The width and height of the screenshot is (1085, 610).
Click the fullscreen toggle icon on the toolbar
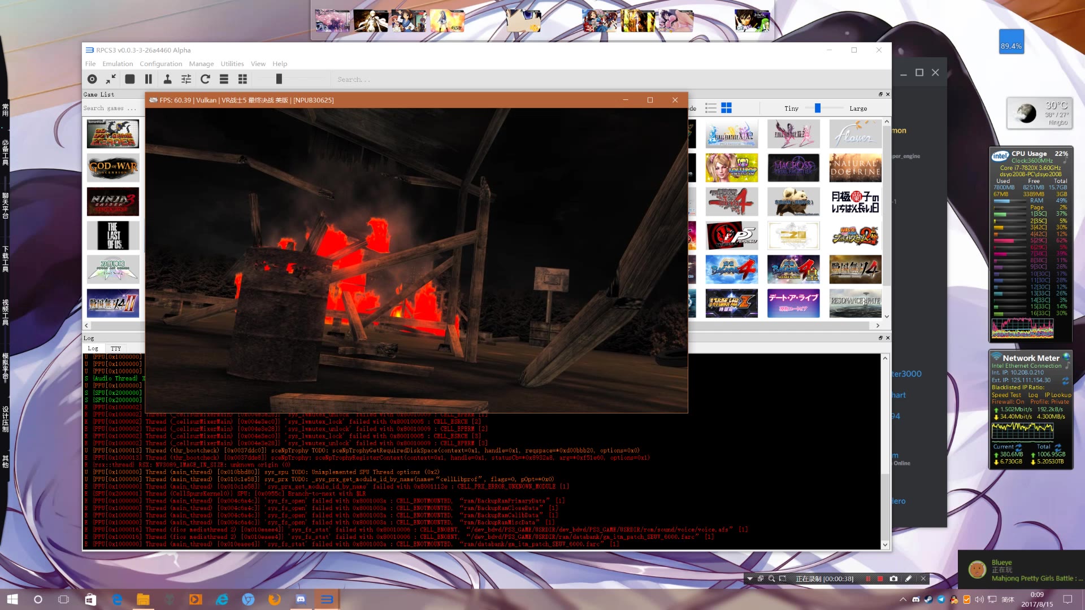point(112,79)
